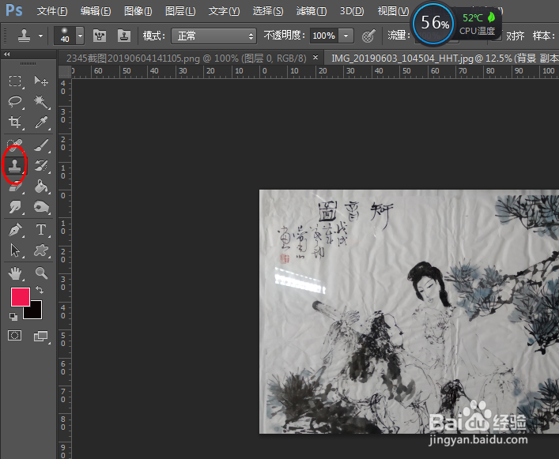Close the 2345截图 document tab
The height and width of the screenshot is (459, 559).
[x=315, y=58]
